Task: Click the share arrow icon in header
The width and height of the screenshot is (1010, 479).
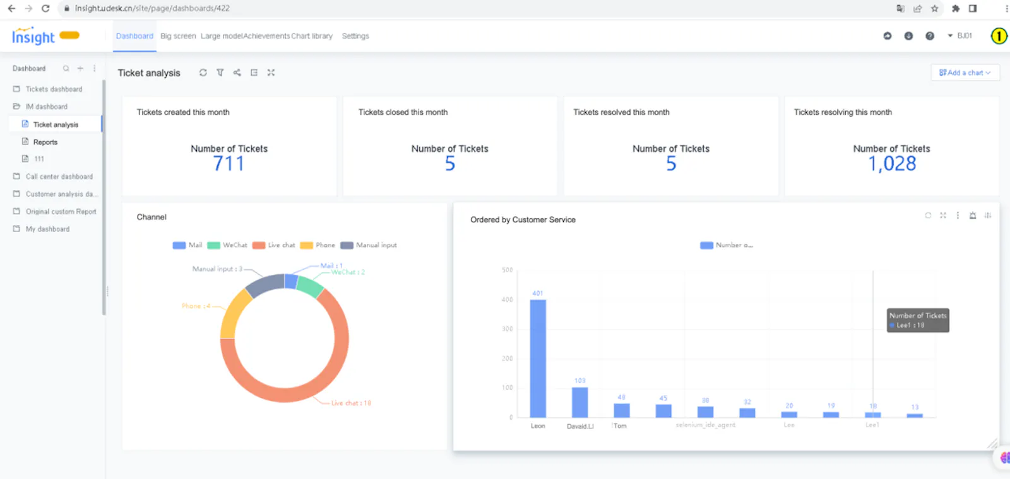Action: 887,36
